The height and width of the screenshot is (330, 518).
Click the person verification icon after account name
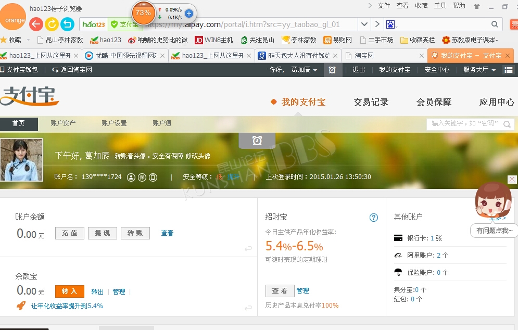click(131, 177)
